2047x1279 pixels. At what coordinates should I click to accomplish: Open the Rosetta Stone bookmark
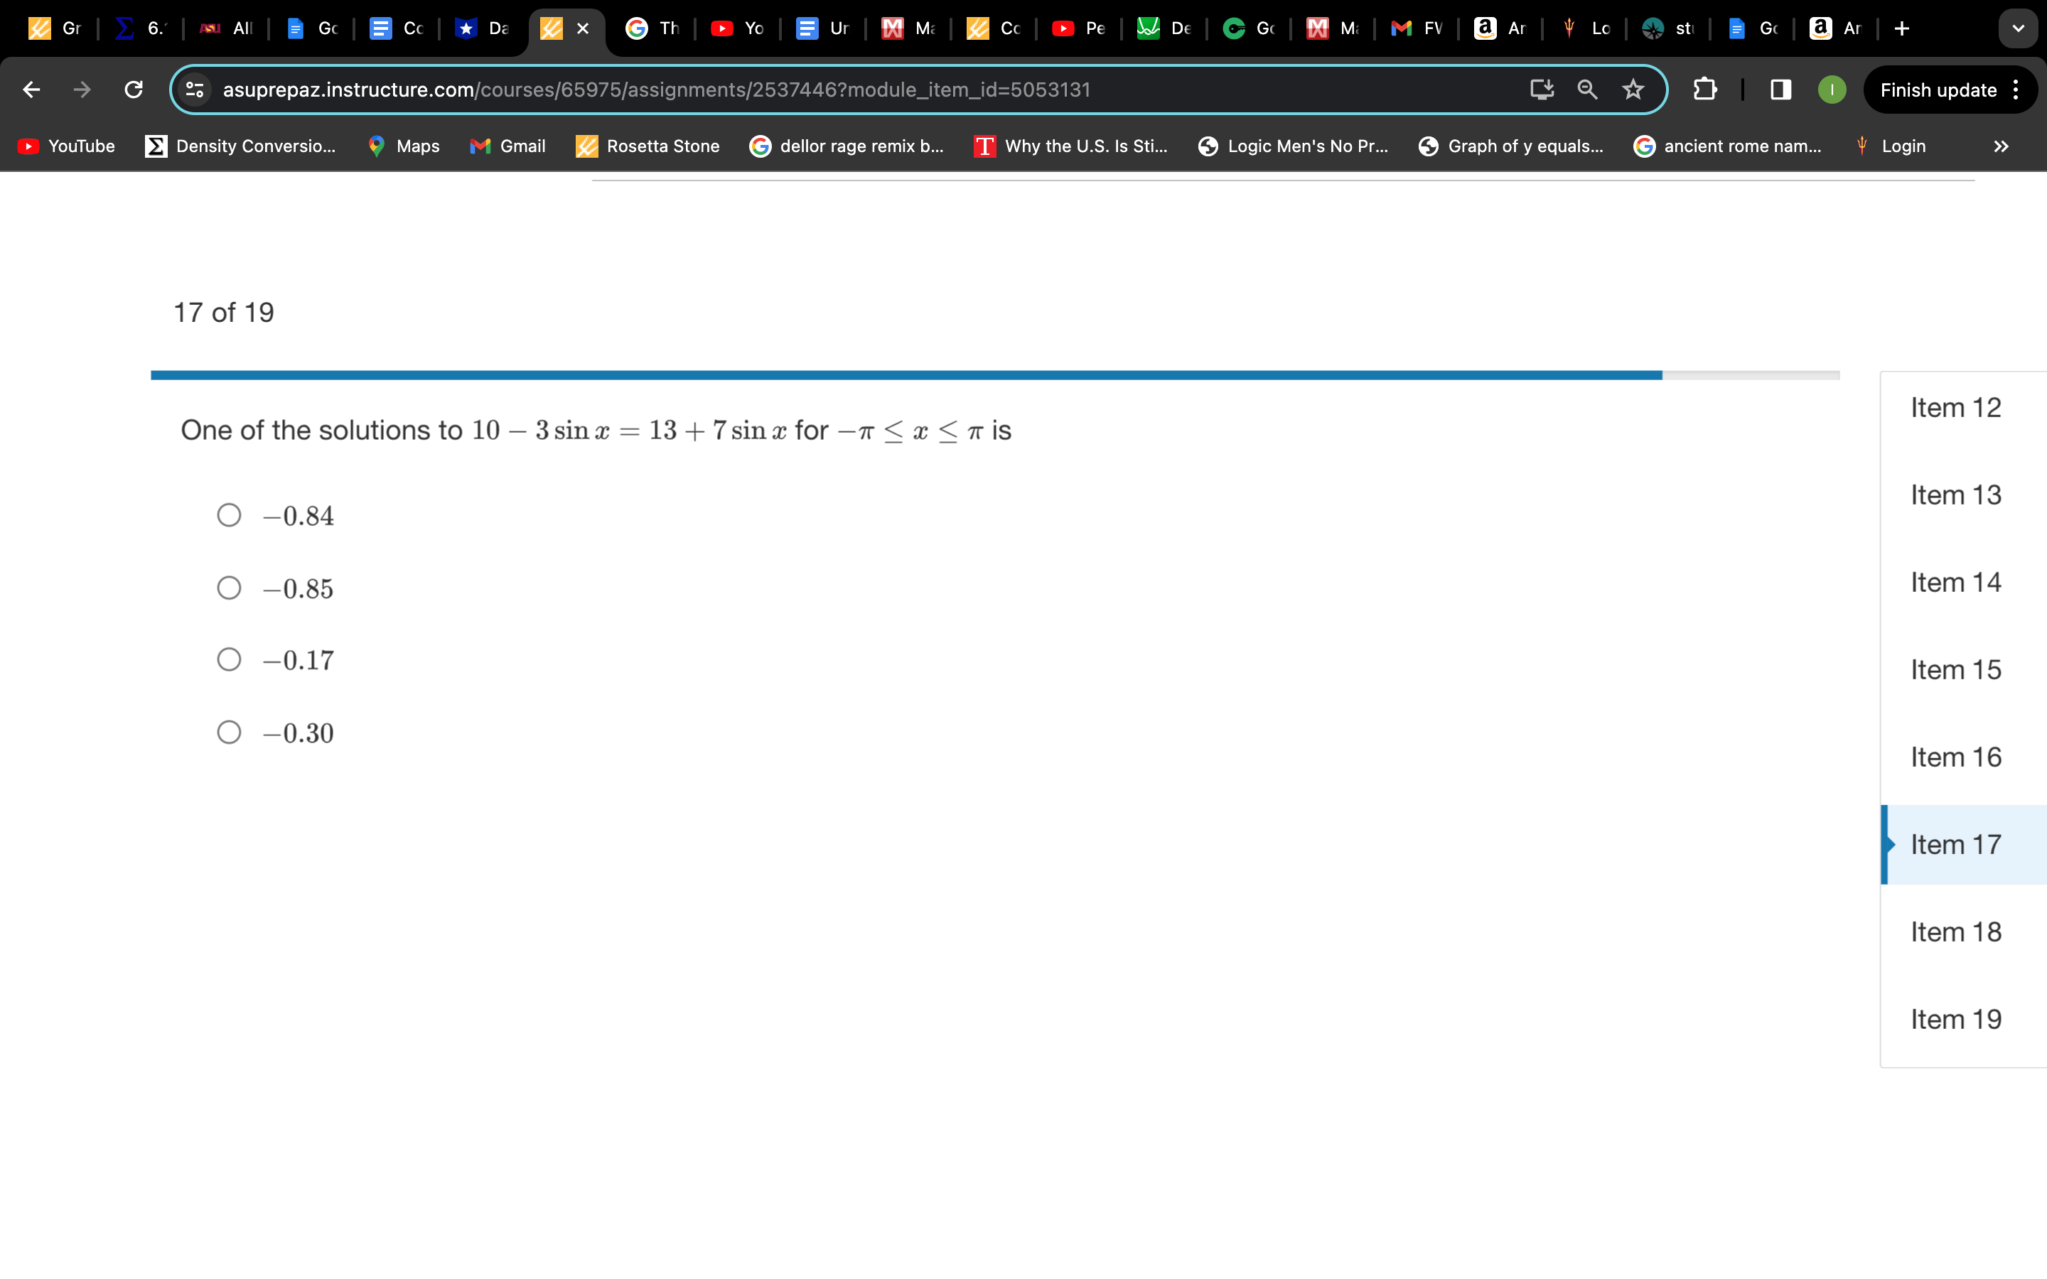(x=647, y=146)
